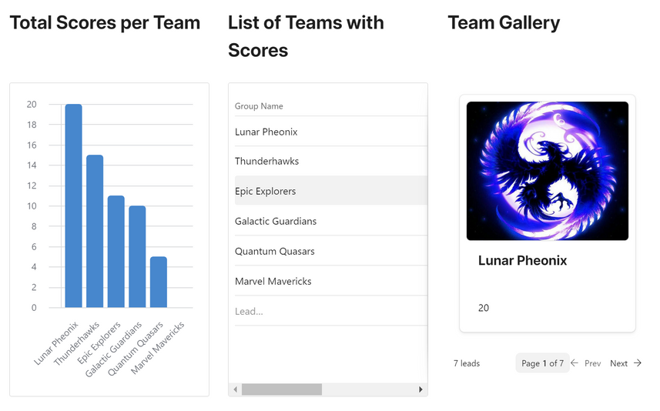Screen dimensions: 660x411
Task: Click the Next pagination button
Action: 626,363
